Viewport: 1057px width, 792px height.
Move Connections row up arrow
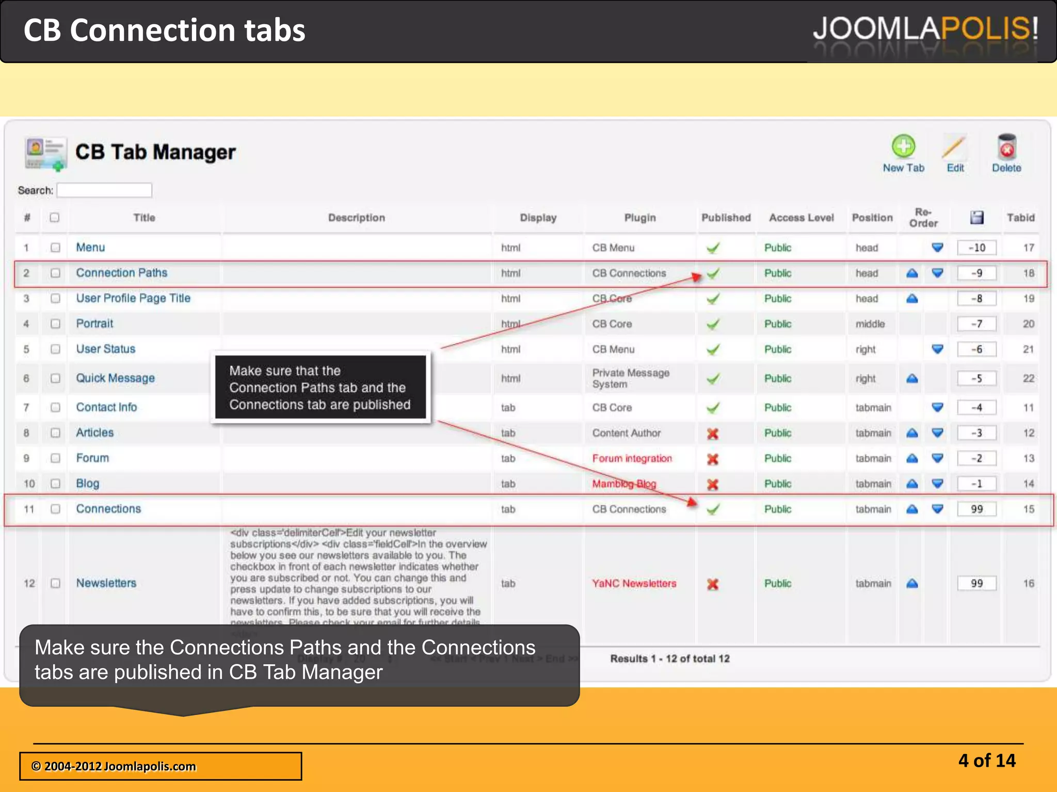(x=912, y=509)
